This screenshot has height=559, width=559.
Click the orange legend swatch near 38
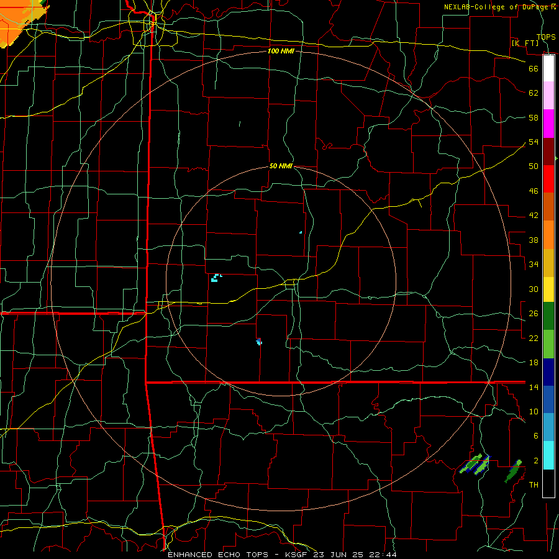tap(548, 235)
